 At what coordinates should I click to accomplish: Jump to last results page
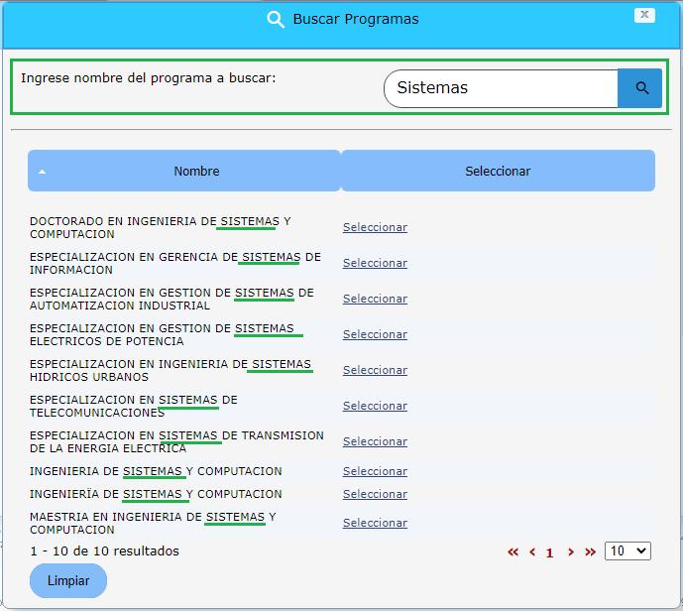590,552
